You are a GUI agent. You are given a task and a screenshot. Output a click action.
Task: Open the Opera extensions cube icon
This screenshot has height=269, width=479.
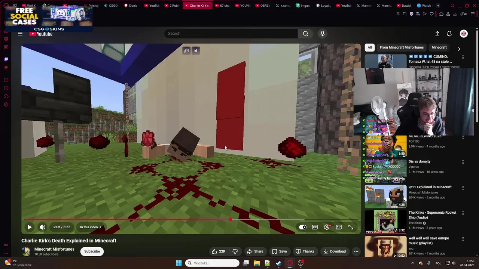441,14
